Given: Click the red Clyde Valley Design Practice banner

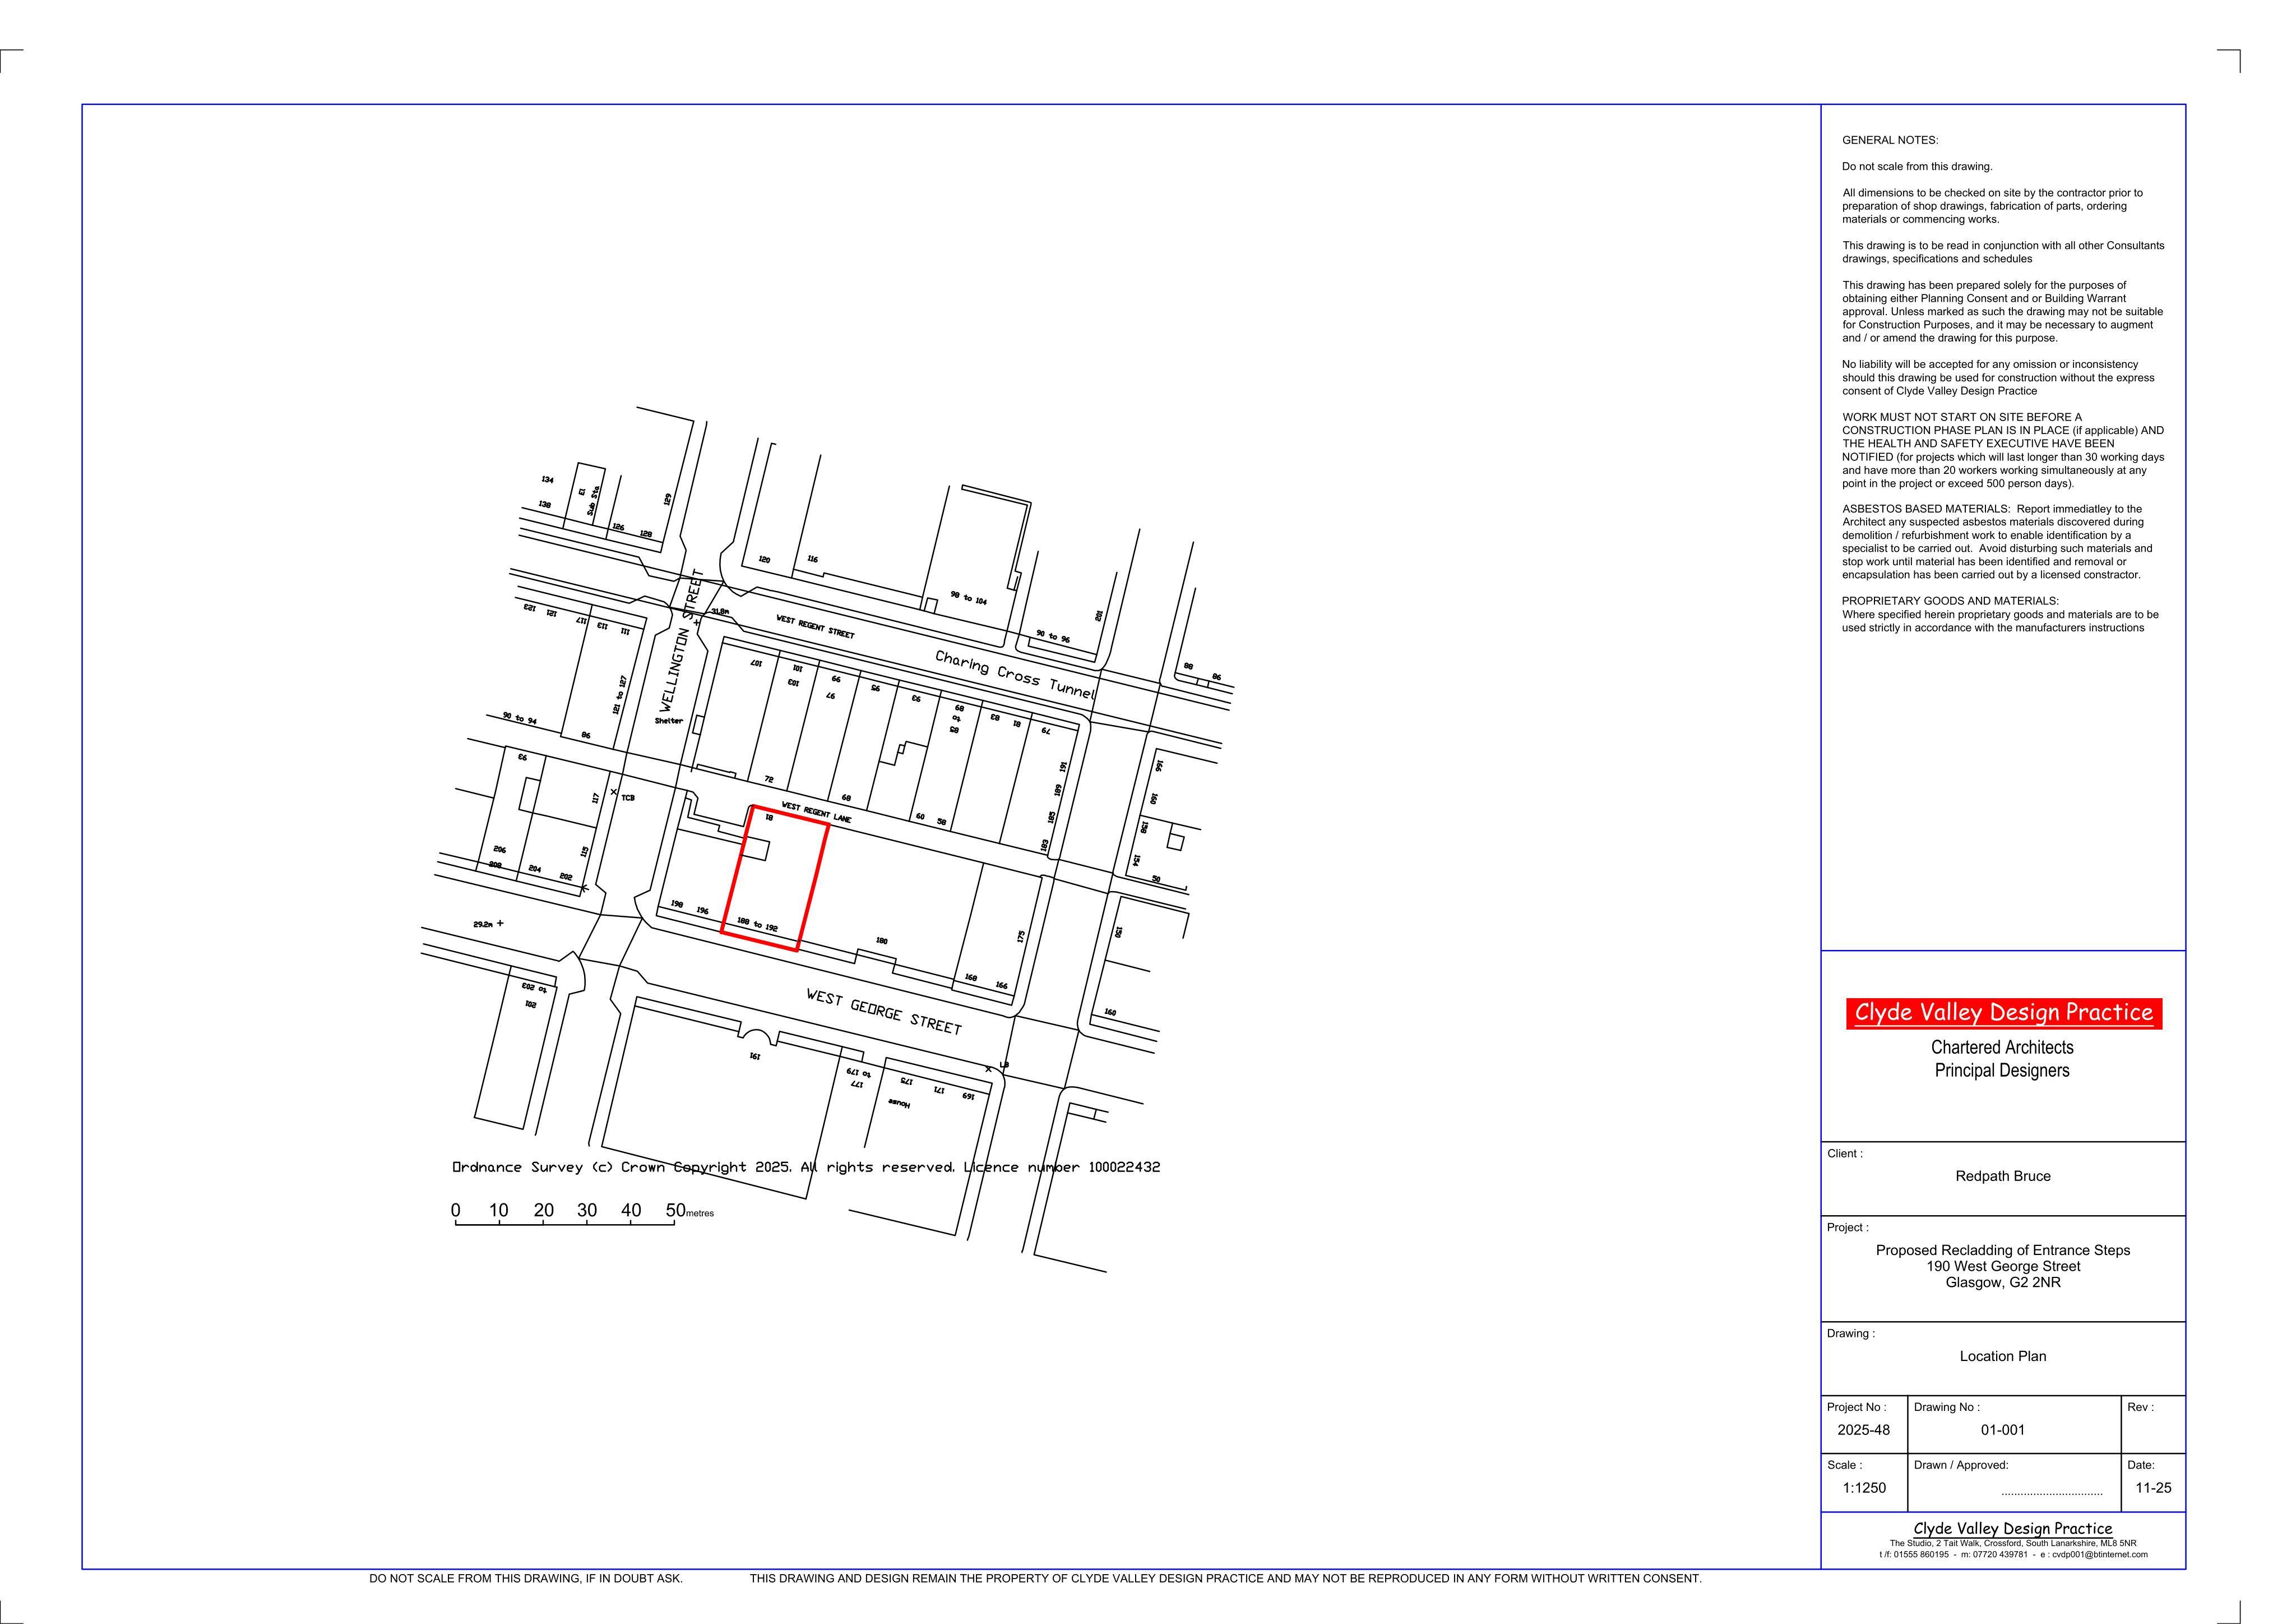Looking at the screenshot, I should click(x=2003, y=1013).
